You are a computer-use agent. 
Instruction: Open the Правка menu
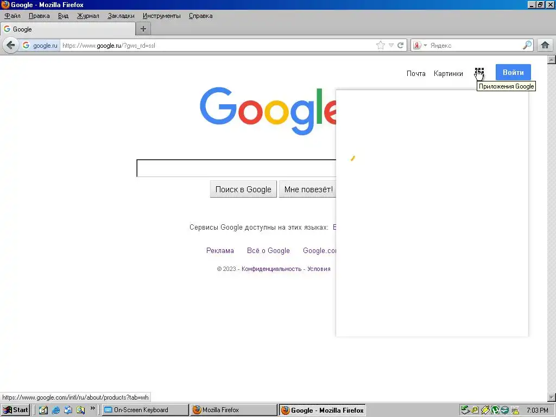(x=39, y=16)
